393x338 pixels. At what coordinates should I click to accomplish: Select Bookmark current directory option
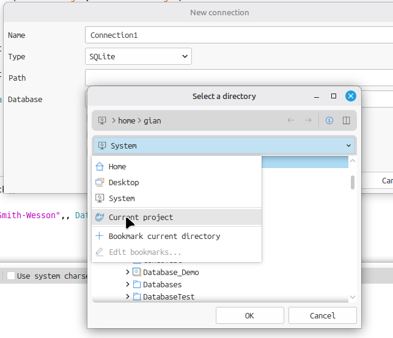pyautogui.click(x=164, y=236)
